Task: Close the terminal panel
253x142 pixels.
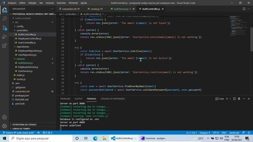Action: pos(249,99)
